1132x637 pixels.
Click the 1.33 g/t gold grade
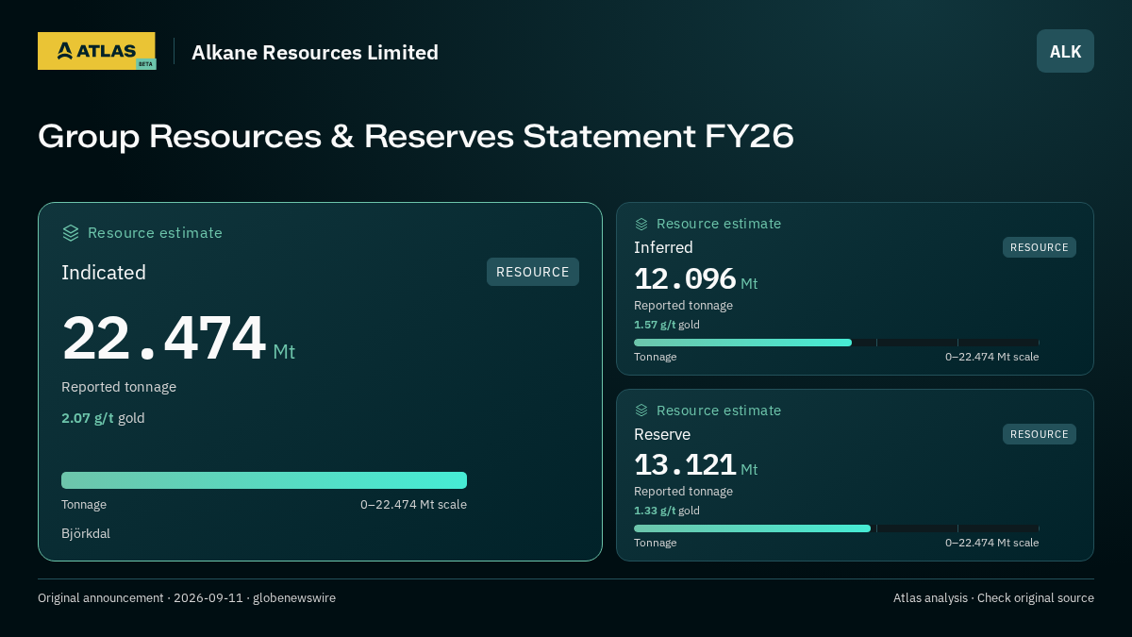[667, 511]
